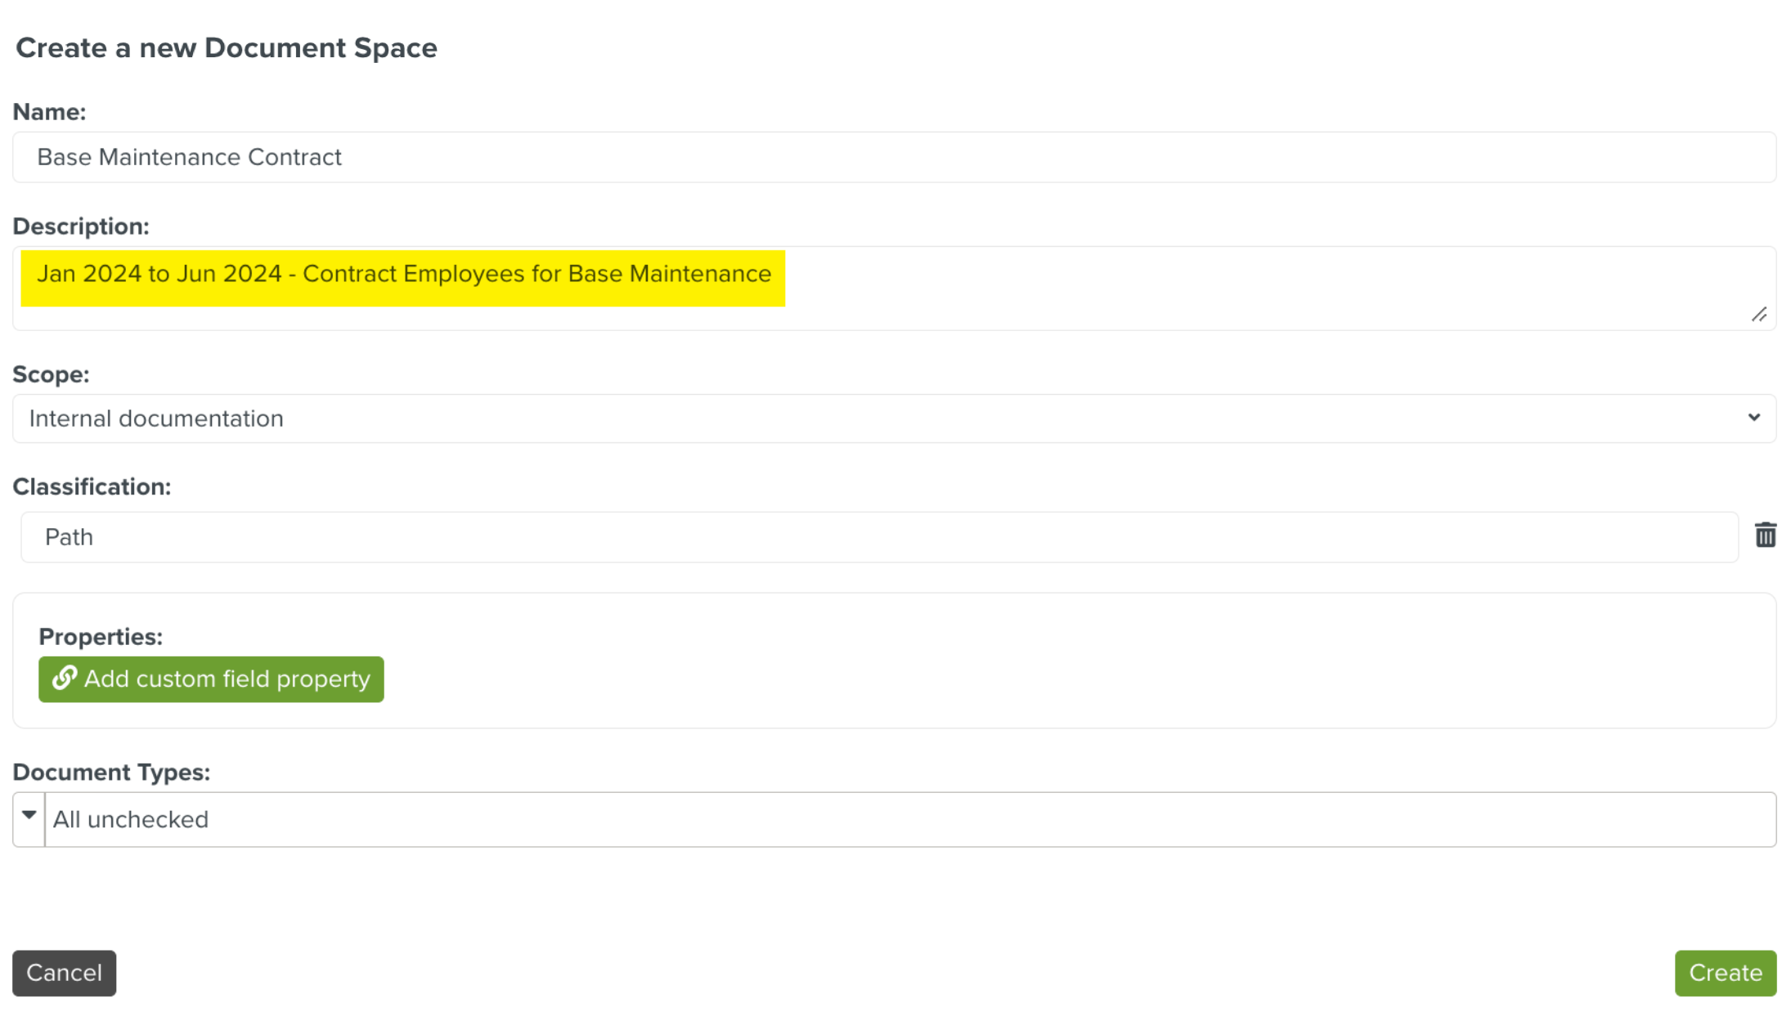Click the Properties: heading

click(x=101, y=637)
